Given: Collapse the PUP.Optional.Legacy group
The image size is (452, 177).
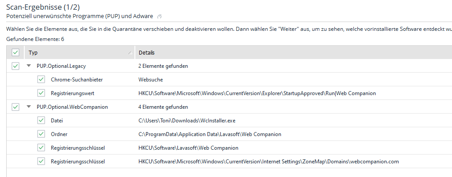Looking at the screenshot, I should (29, 66).
